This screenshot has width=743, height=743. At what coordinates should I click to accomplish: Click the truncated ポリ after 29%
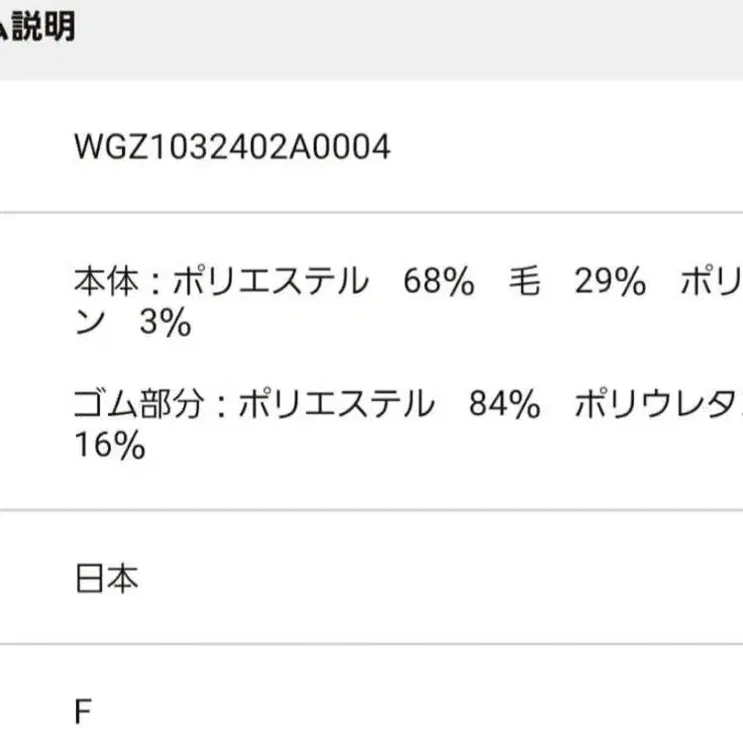pos(711,284)
